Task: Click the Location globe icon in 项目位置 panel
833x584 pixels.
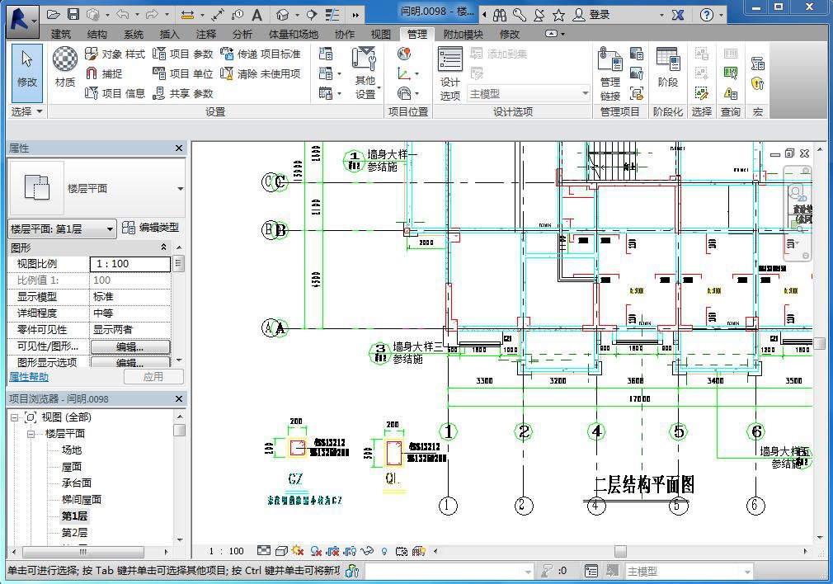Action: click(404, 54)
